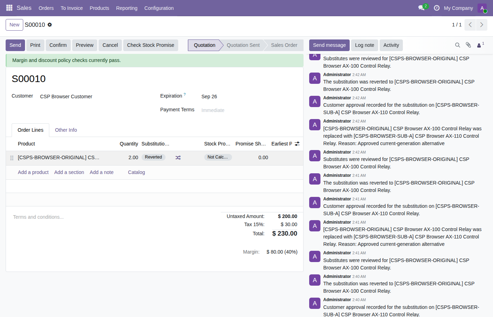Screen dimensions: 493x317
Task: Select the Order Lines tab
Action: [x=31, y=130]
